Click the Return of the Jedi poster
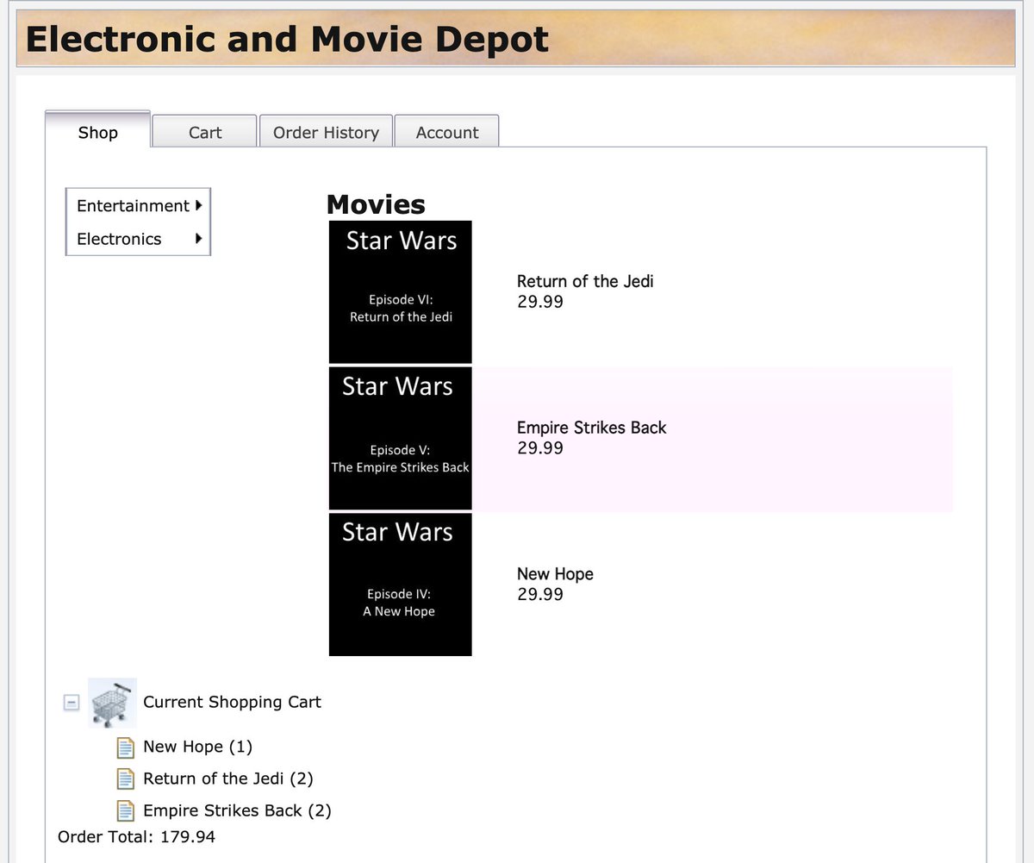This screenshot has width=1034, height=863. tap(401, 292)
